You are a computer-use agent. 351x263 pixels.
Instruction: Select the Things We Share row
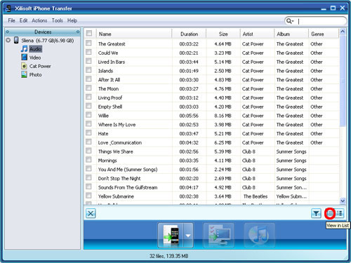click(212, 151)
